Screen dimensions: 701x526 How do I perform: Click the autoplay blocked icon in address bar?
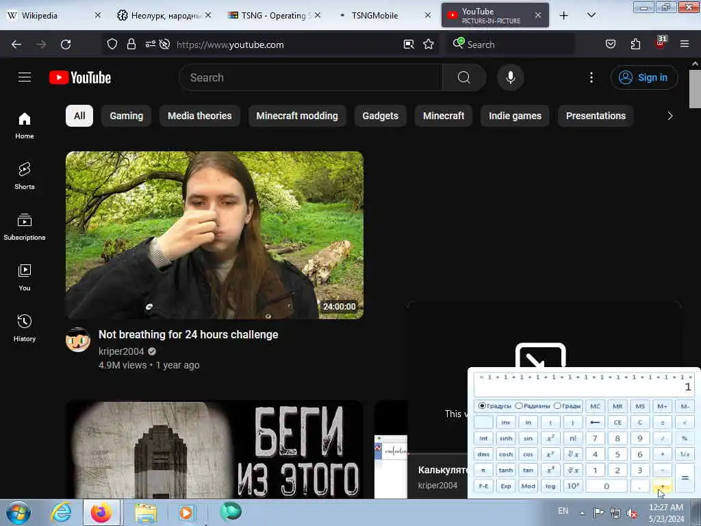[164, 45]
